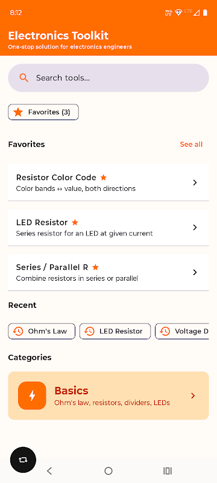
Task: Open Resistor Color Code via its chevron
Action: tap(195, 183)
